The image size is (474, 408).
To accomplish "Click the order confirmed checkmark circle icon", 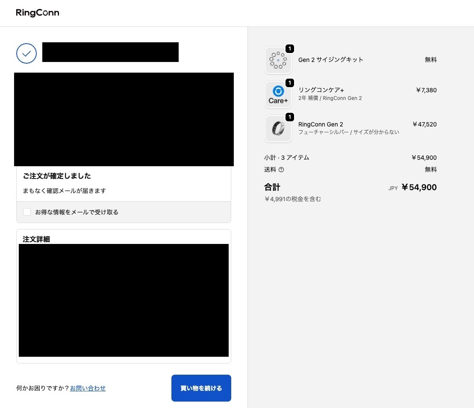I will (26, 53).
